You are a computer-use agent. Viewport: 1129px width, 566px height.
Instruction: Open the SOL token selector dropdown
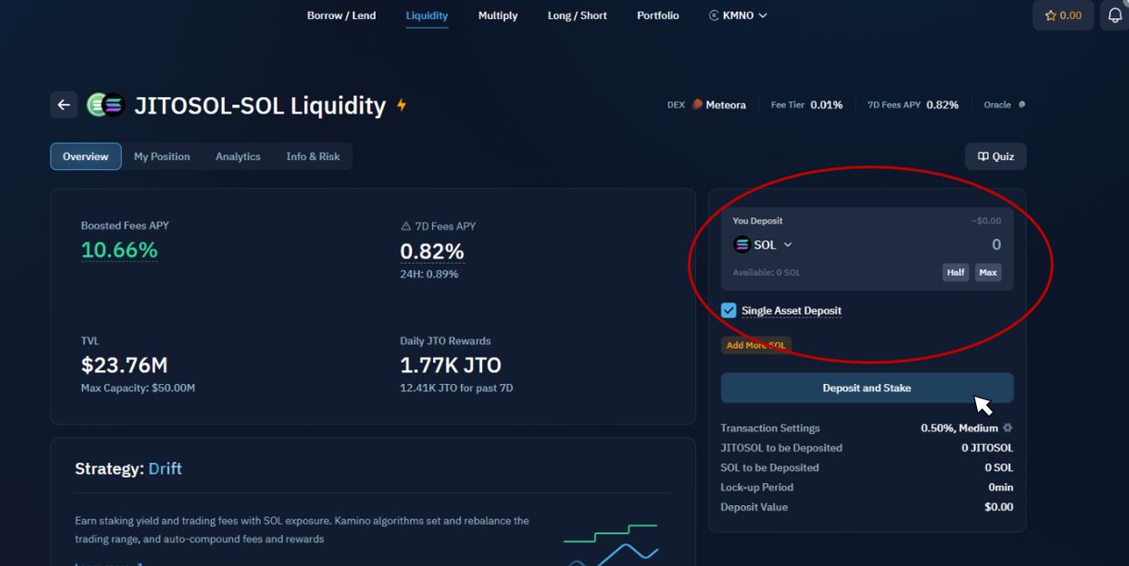point(762,245)
